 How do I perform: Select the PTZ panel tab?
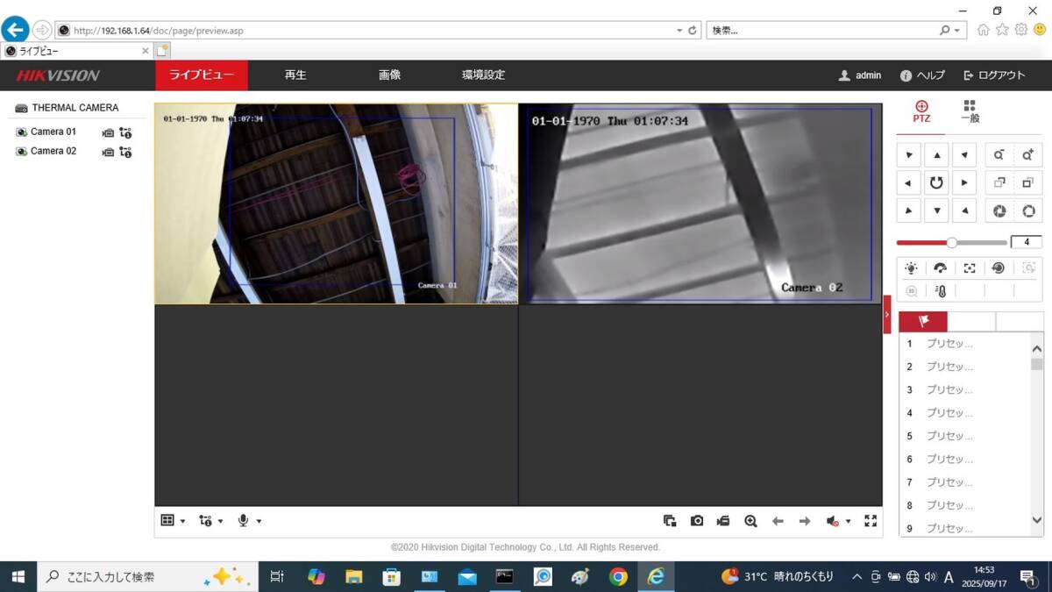[x=921, y=111]
